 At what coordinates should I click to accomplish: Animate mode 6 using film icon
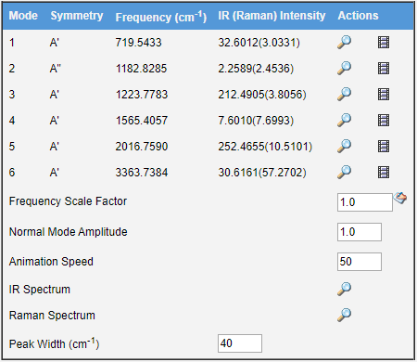[384, 173]
